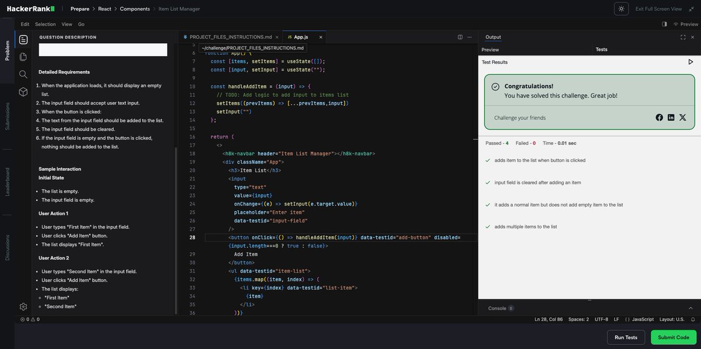Close the Output panel
The height and width of the screenshot is (349, 701).
(692, 37)
